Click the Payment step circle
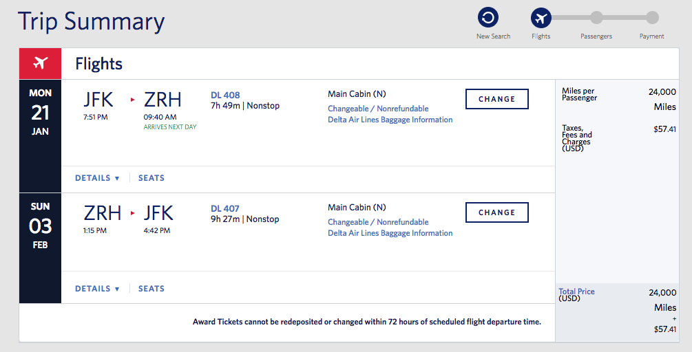This screenshot has height=352, width=692. (x=651, y=18)
